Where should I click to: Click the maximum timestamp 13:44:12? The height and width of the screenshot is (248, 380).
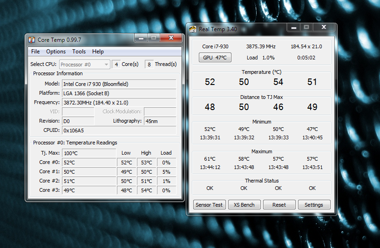(x=210, y=167)
